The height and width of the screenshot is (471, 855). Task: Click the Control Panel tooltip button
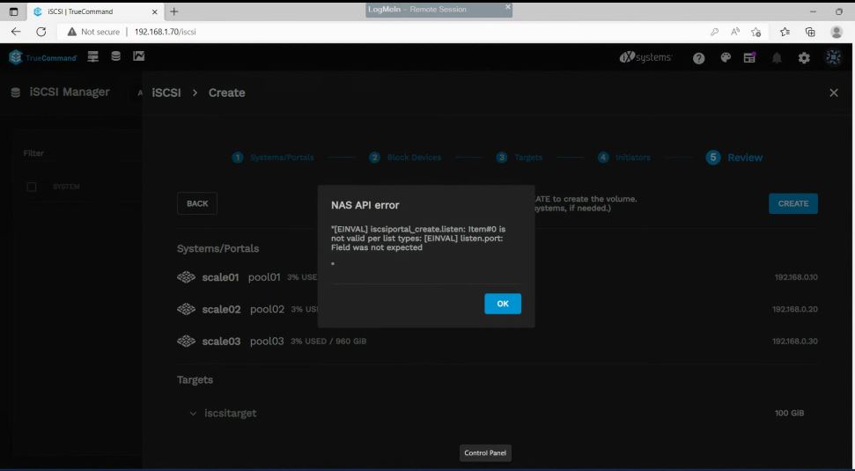point(485,453)
